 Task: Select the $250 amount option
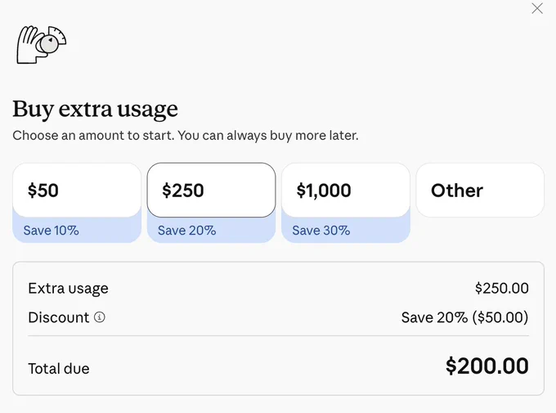tap(211, 191)
